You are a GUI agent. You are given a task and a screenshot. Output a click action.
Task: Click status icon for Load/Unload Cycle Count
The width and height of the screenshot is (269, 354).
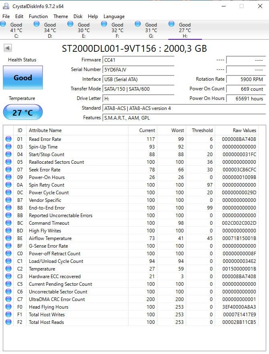8,261
